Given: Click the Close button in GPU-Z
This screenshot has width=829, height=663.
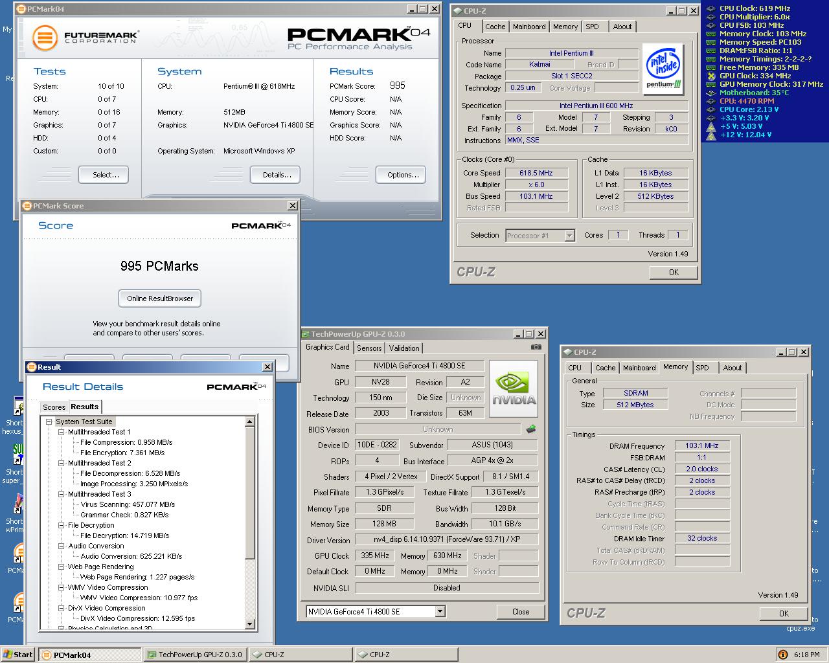Looking at the screenshot, I should pos(521,611).
